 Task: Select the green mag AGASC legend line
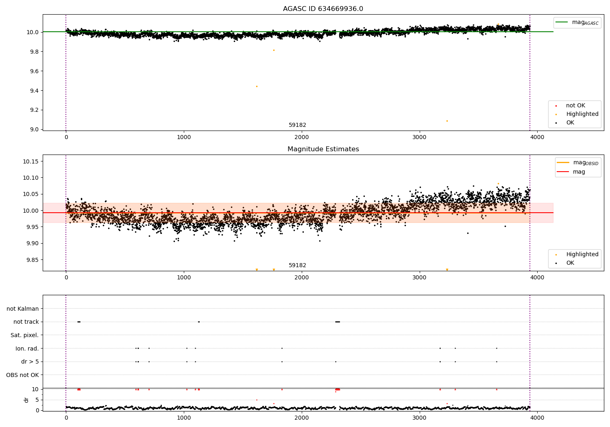point(562,22)
